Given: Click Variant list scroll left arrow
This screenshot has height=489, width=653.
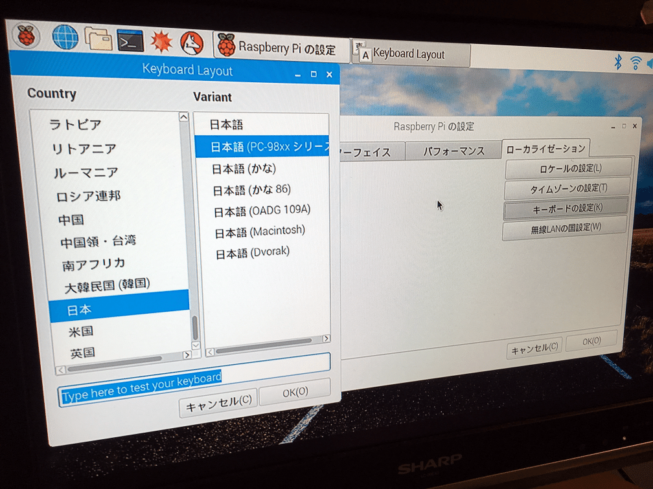Looking at the screenshot, I should (211, 352).
